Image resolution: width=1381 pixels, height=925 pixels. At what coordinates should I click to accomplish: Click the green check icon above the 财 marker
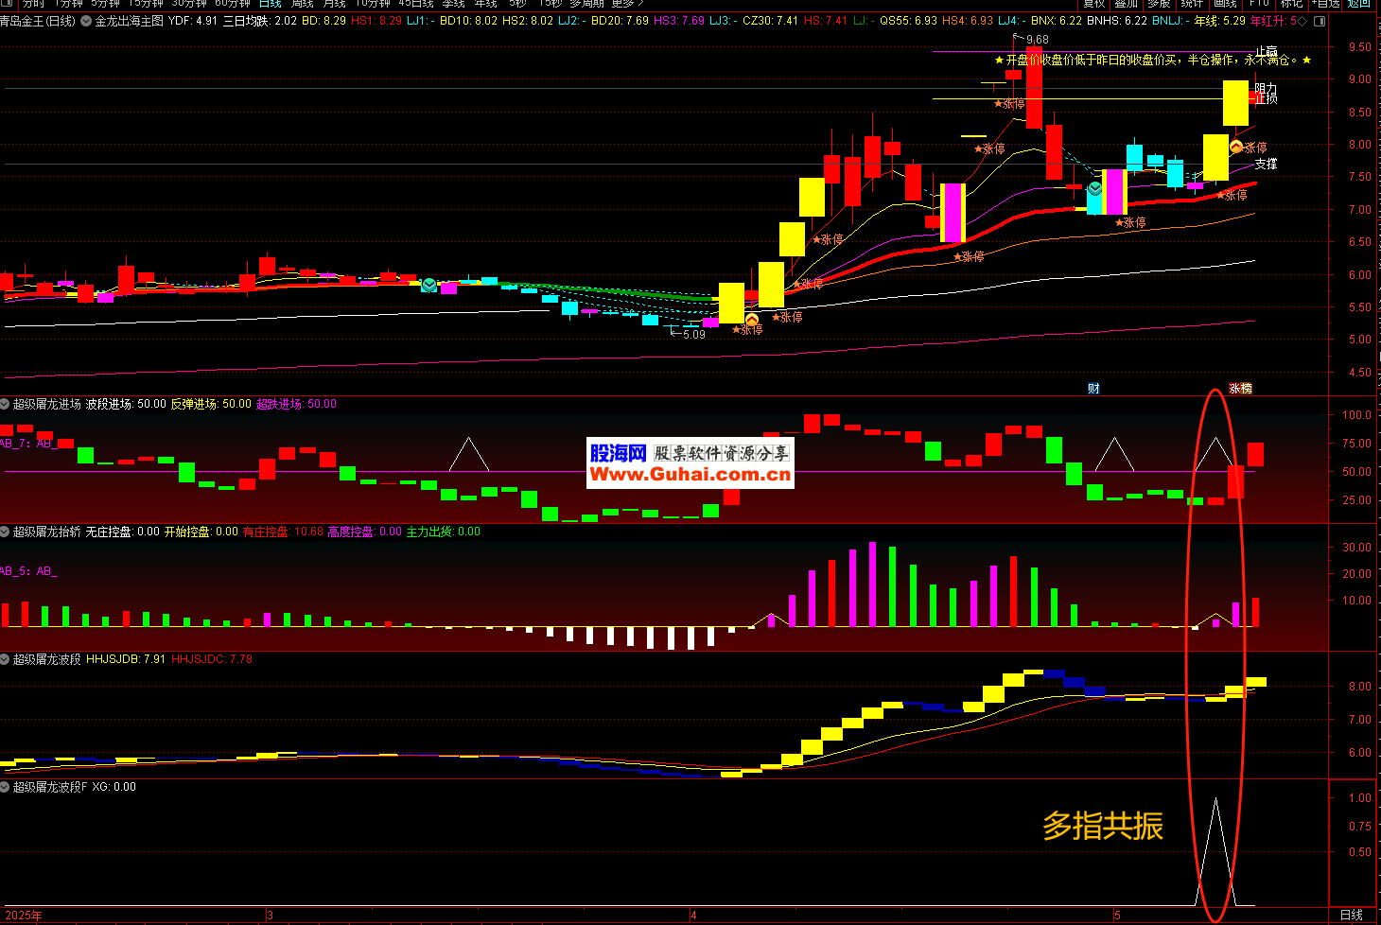pyautogui.click(x=1094, y=188)
